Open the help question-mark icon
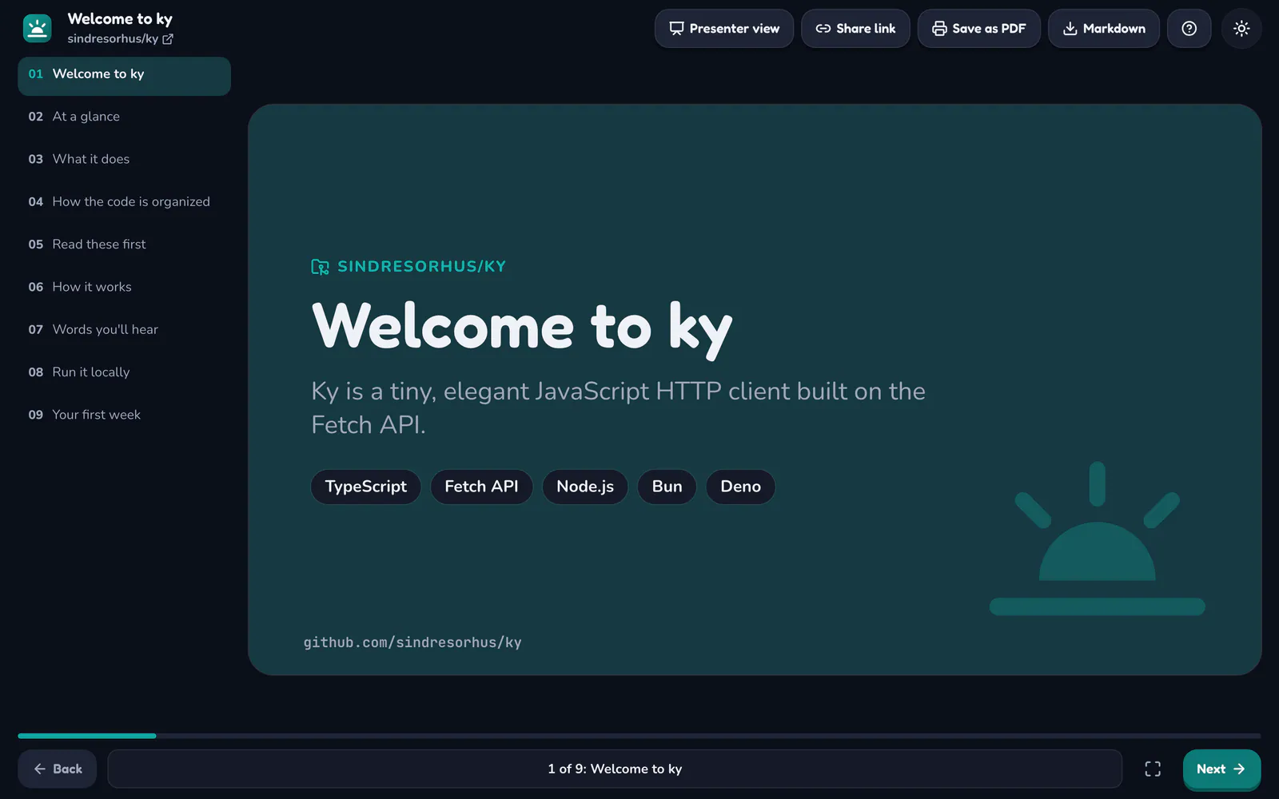 [x=1189, y=29]
